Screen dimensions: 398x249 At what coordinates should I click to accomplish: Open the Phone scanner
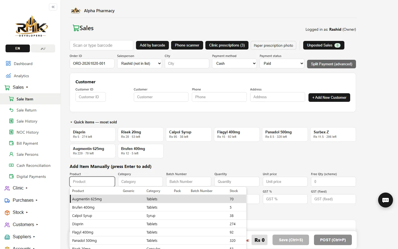[187, 45]
